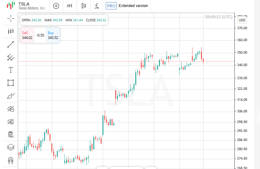Select the chart bar style tool
Screen dimensions: 260x169
tap(11, 31)
